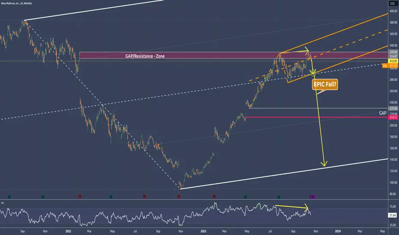The image size is (399, 235).
Task: Click the 2022 label on time axis
Action: click(68, 231)
